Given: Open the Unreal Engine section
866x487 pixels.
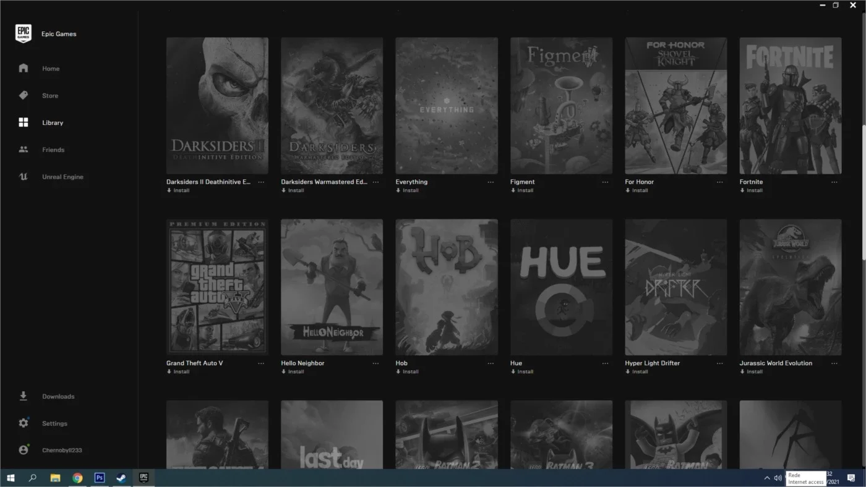Looking at the screenshot, I should tap(62, 177).
